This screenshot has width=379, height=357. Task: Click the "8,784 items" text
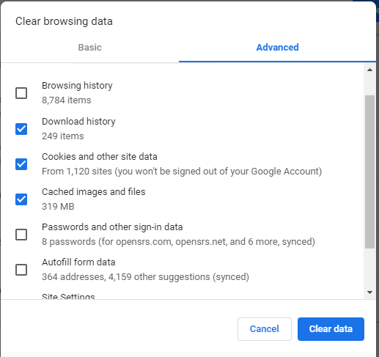click(x=67, y=100)
